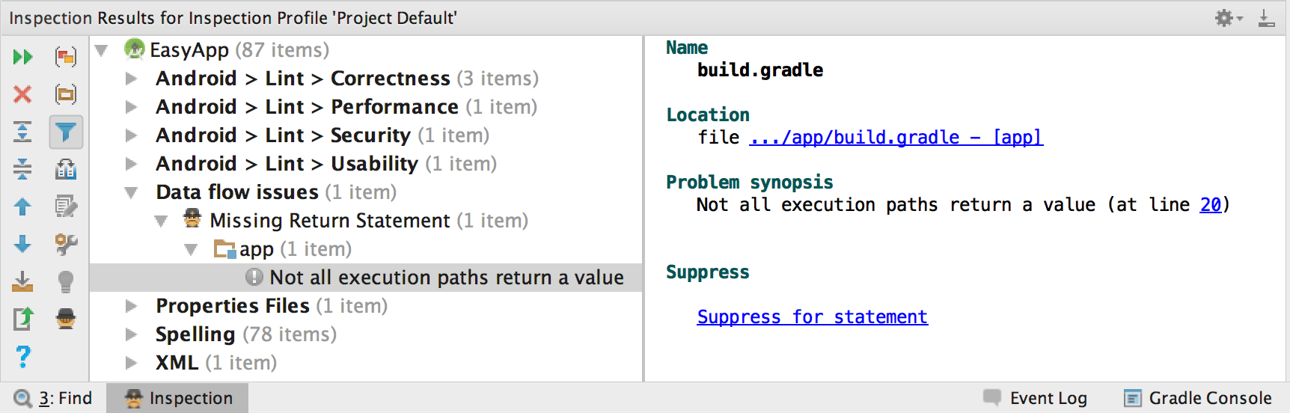Go to previous problem with up arrow
The width and height of the screenshot is (1290, 413).
(x=23, y=206)
